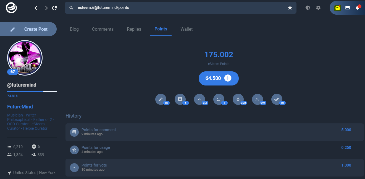Click the post points pencil icon
Image resolution: width=365 pixels, height=179 pixels.
pyautogui.click(x=161, y=99)
